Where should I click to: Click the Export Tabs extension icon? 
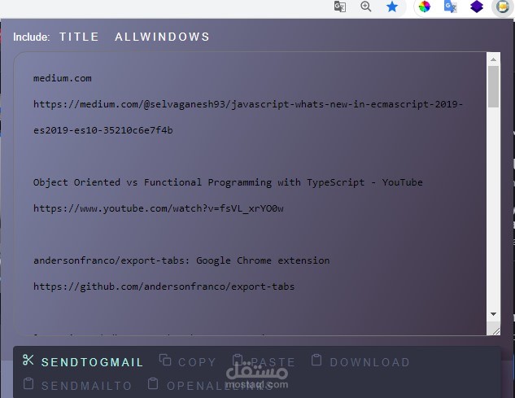click(503, 7)
